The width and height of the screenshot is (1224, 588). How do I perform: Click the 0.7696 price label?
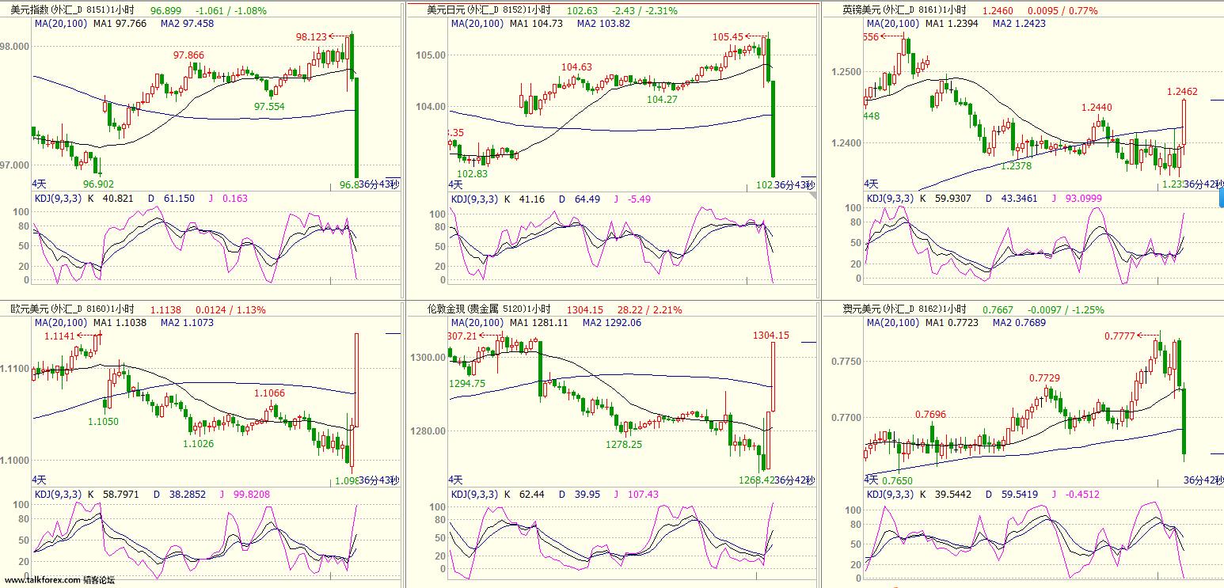click(x=930, y=414)
